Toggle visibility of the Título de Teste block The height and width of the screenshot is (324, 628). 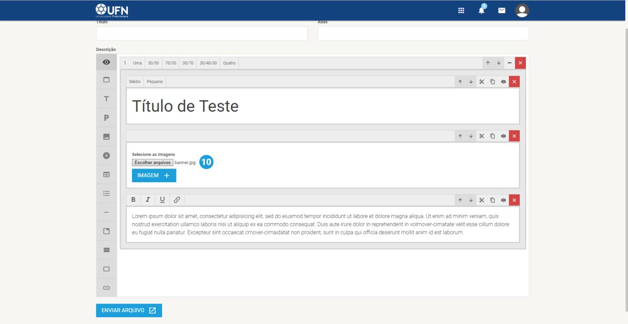[x=503, y=82]
